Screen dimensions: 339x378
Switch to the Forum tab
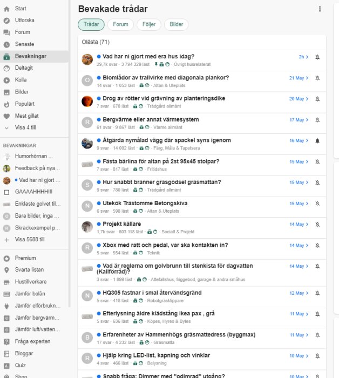coord(120,24)
